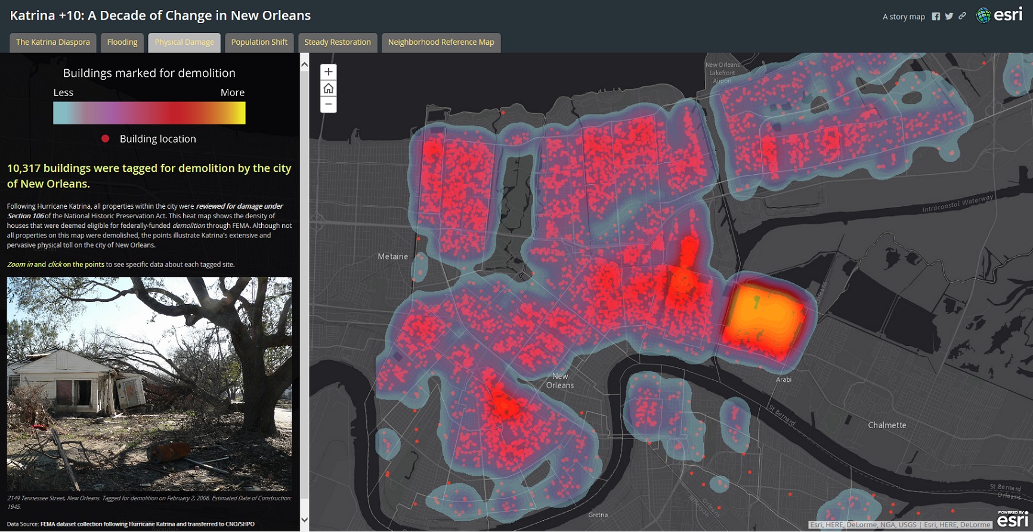This screenshot has height=532, width=1033.
Task: Share story map on Facebook
Action: click(x=936, y=17)
